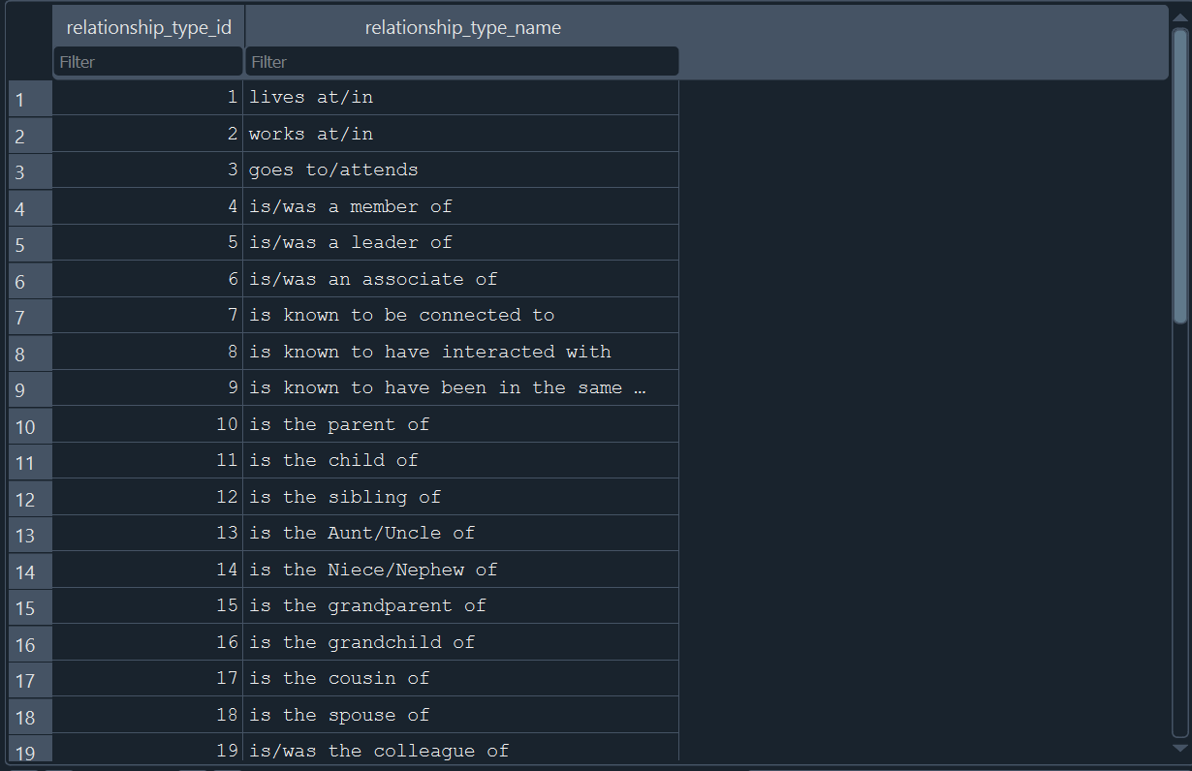Select row header number 9

pyautogui.click(x=30, y=388)
